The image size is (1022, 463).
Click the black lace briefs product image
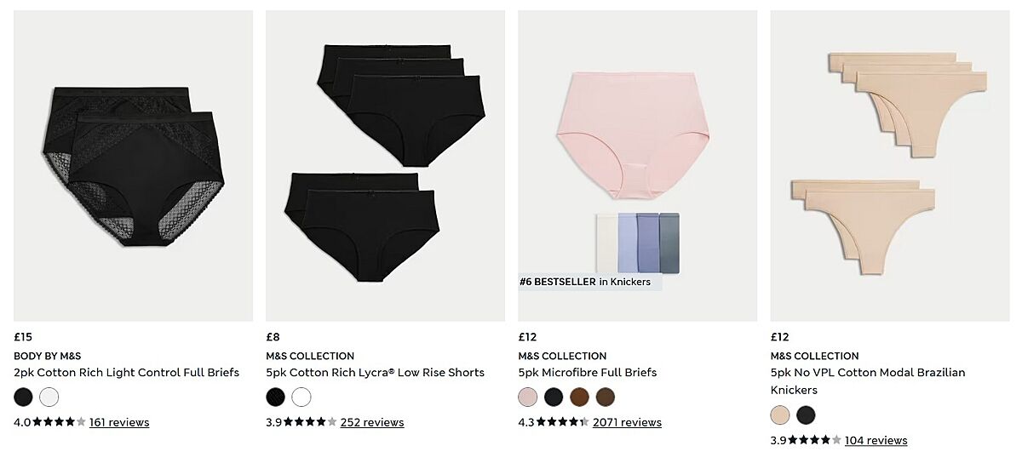133,165
